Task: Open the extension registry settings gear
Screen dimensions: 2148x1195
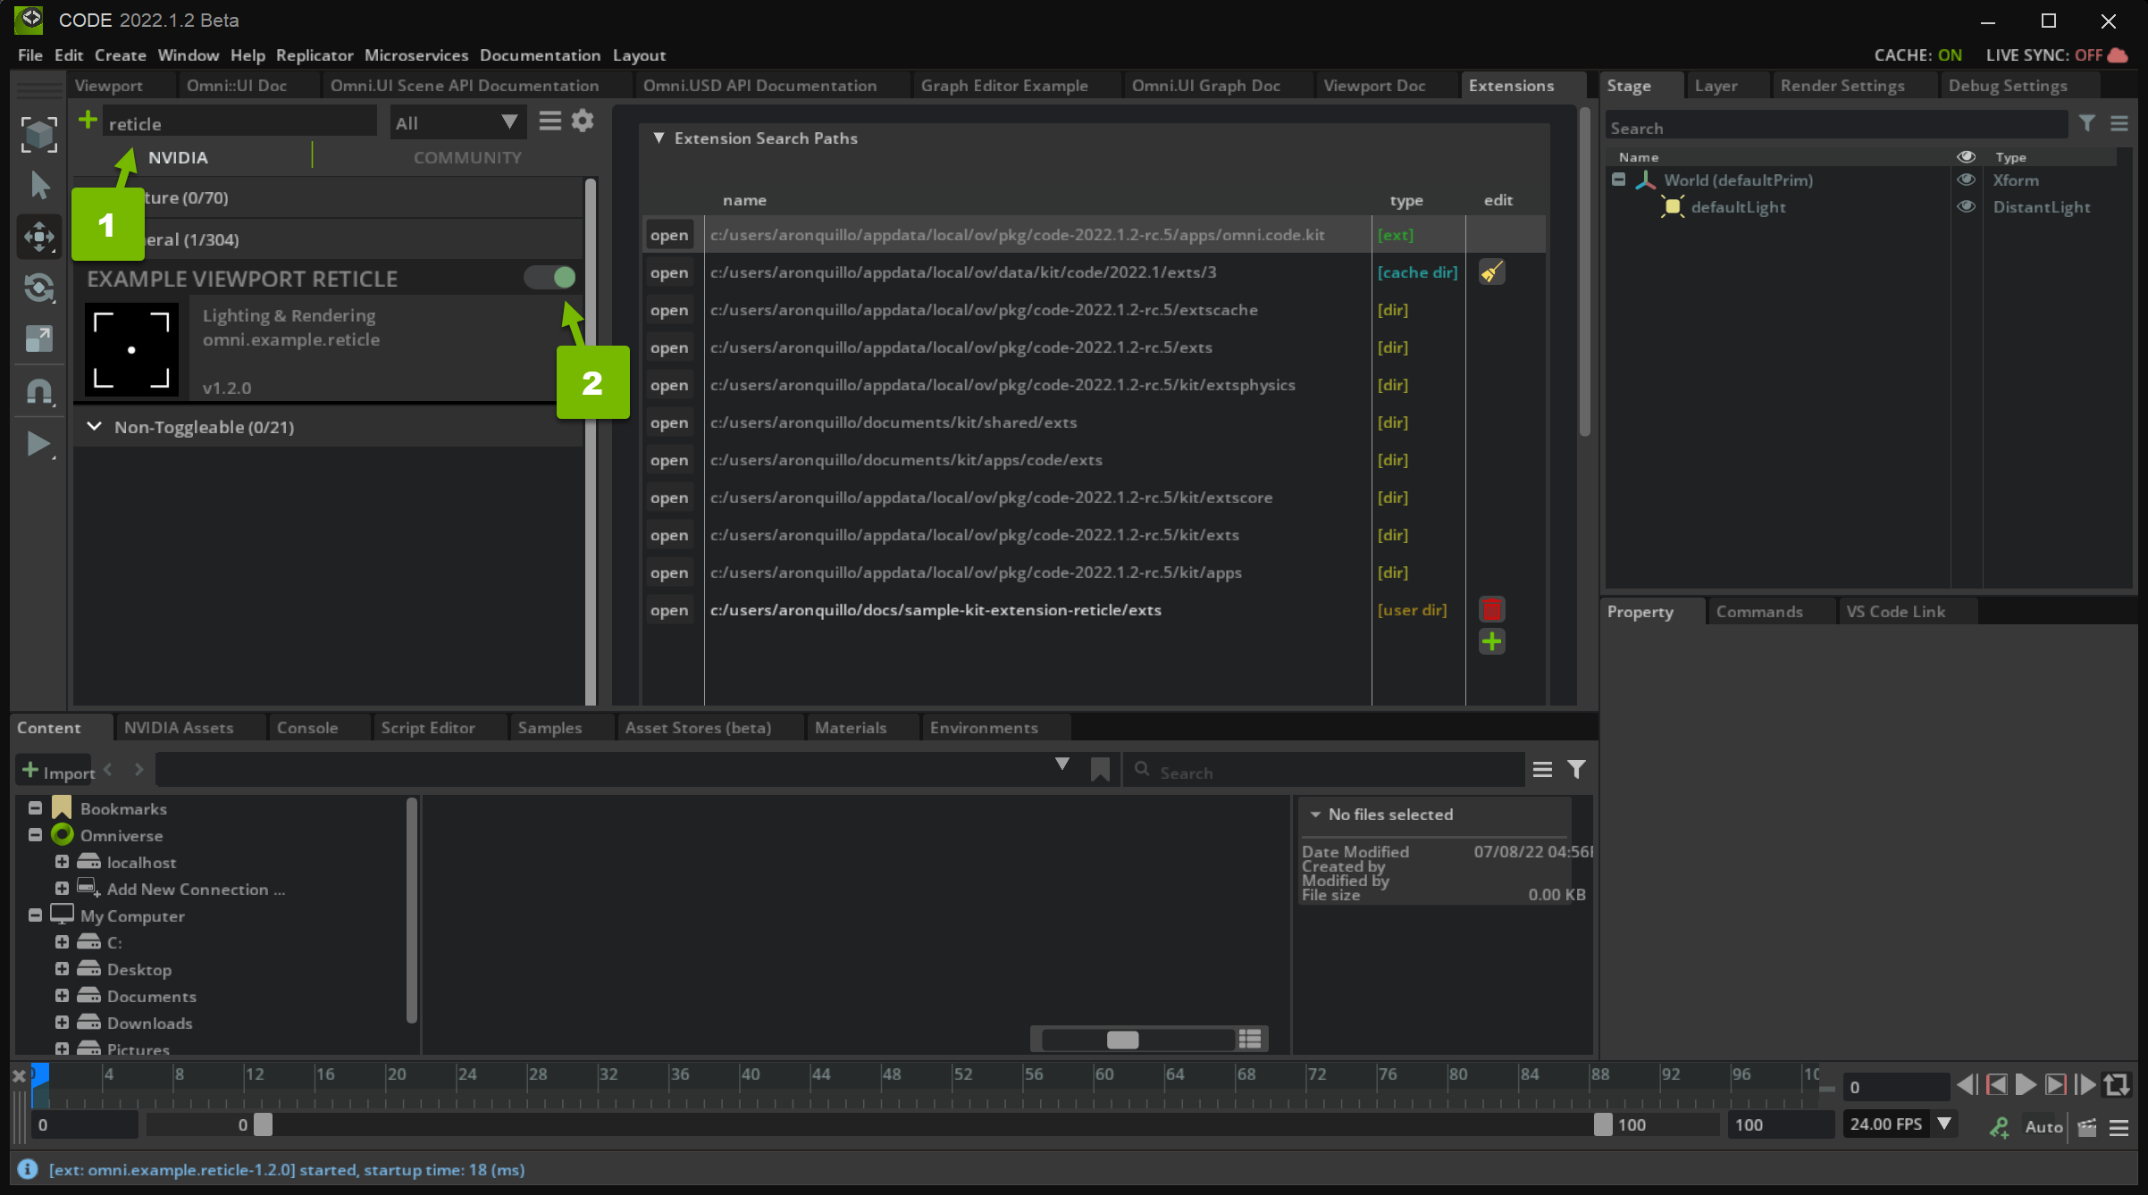Action: click(583, 121)
